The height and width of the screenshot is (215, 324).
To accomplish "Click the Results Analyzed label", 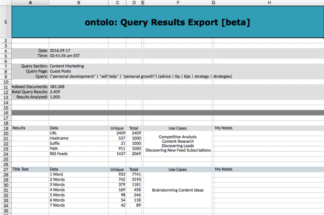I will tap(32, 97).
